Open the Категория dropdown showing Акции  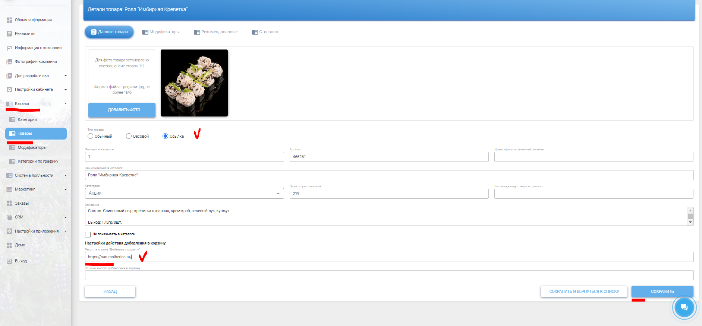click(x=184, y=194)
